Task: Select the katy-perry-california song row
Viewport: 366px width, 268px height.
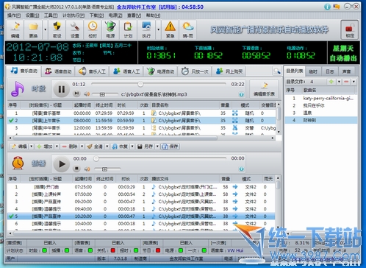Action: click(x=321, y=98)
